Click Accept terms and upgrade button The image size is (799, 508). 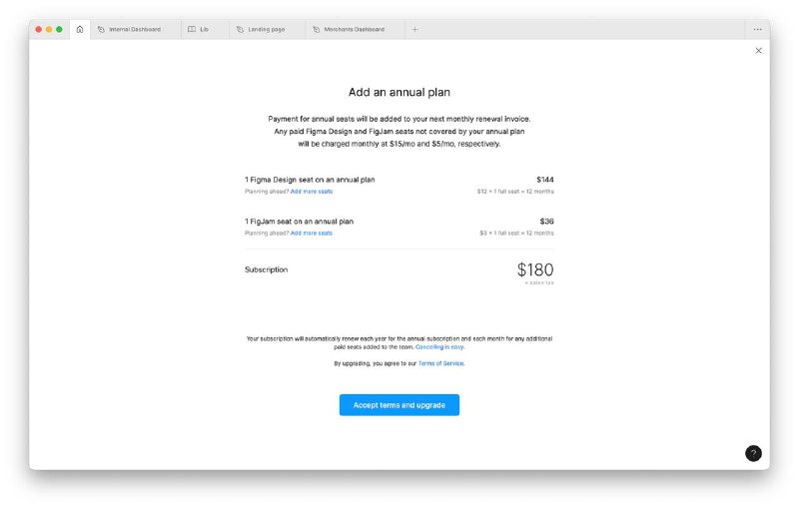[399, 405]
